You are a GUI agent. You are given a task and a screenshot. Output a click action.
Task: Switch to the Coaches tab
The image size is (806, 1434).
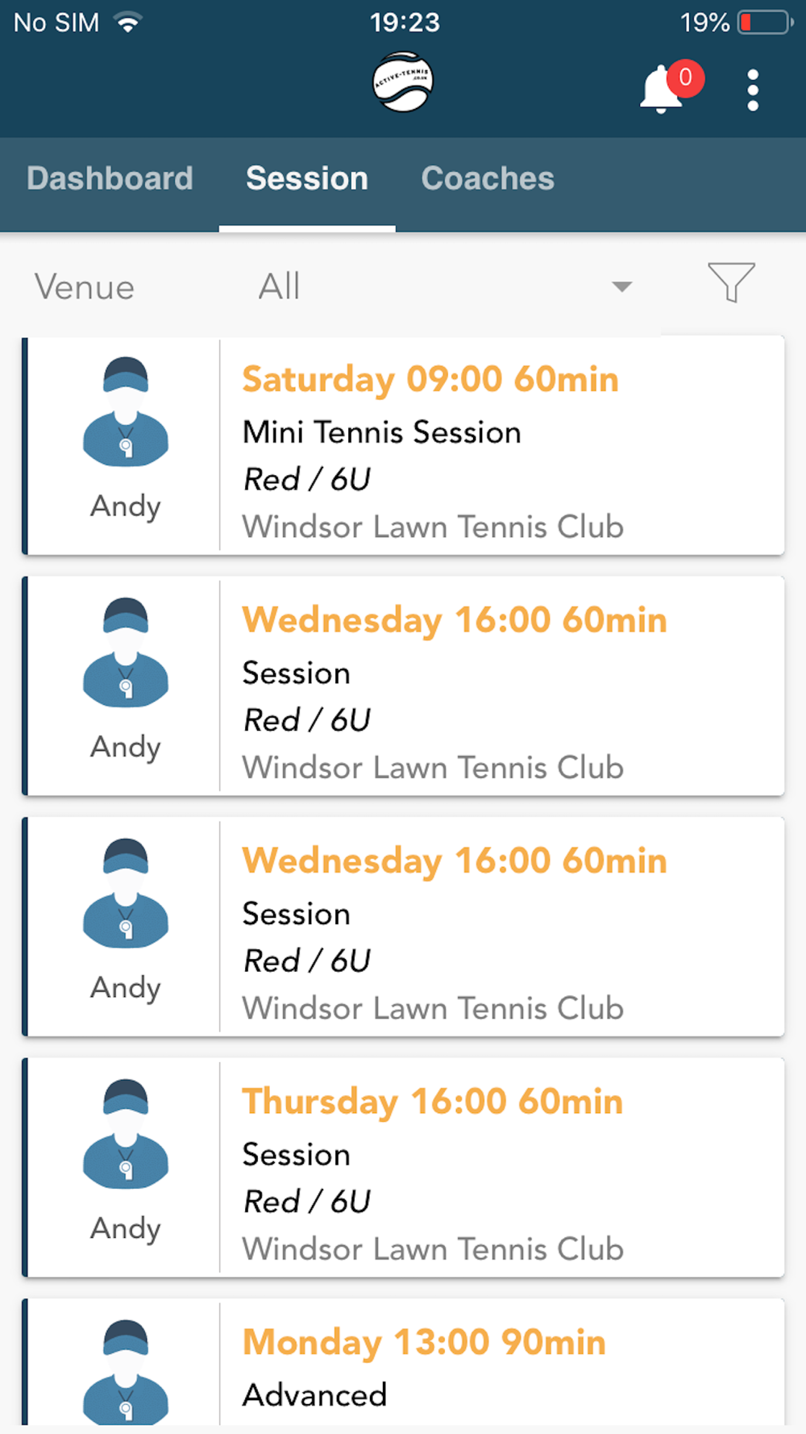[488, 178]
